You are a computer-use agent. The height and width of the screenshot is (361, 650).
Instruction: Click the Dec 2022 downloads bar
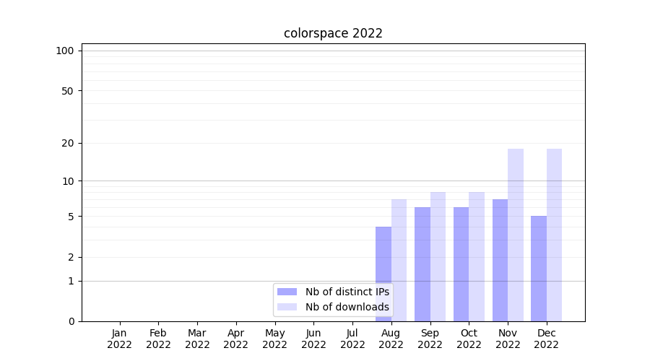554,235
